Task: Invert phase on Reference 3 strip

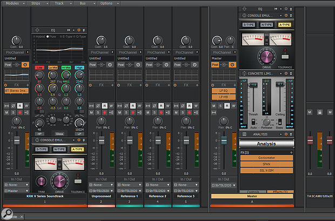Action: (x=183, y=106)
